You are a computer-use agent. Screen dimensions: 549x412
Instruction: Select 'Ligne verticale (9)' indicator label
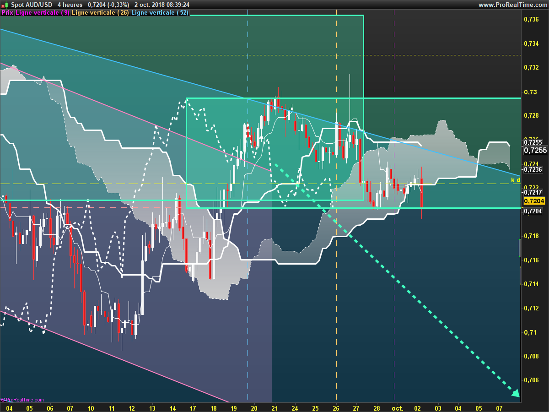(43, 13)
